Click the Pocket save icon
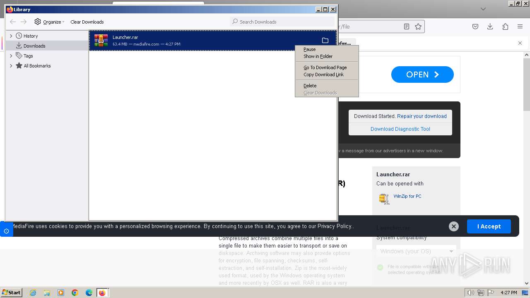This screenshot has width=530, height=298. click(x=475, y=26)
